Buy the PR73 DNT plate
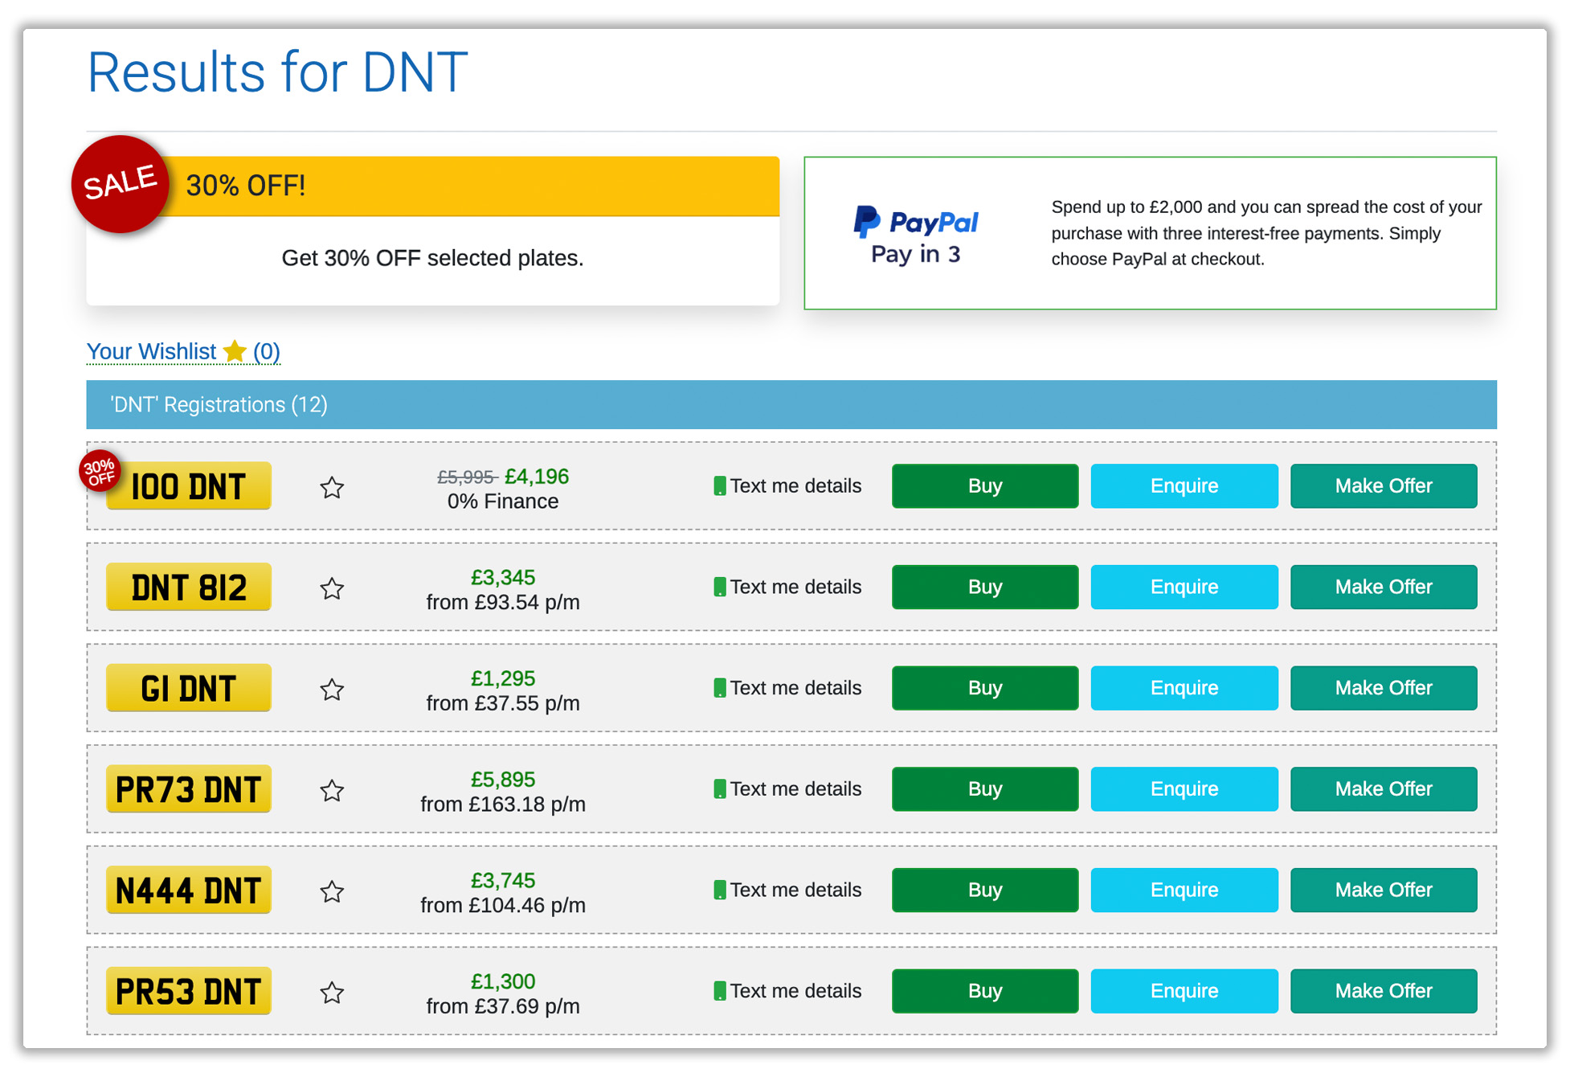This screenshot has width=1570, height=1077. (984, 789)
